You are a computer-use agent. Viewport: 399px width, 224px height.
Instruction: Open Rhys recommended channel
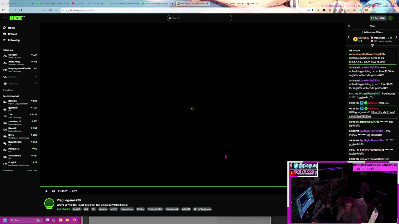pos(20,136)
